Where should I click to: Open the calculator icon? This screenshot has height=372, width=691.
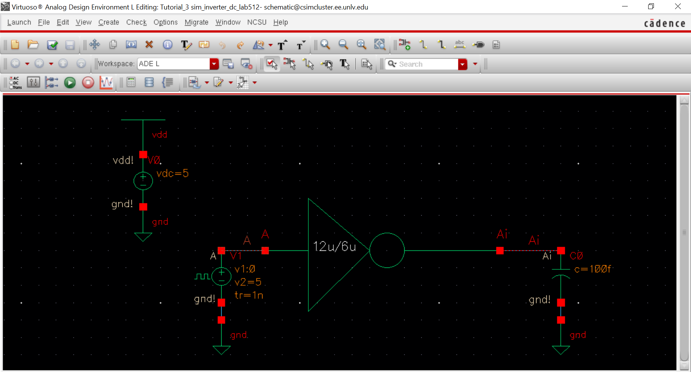[x=131, y=82]
